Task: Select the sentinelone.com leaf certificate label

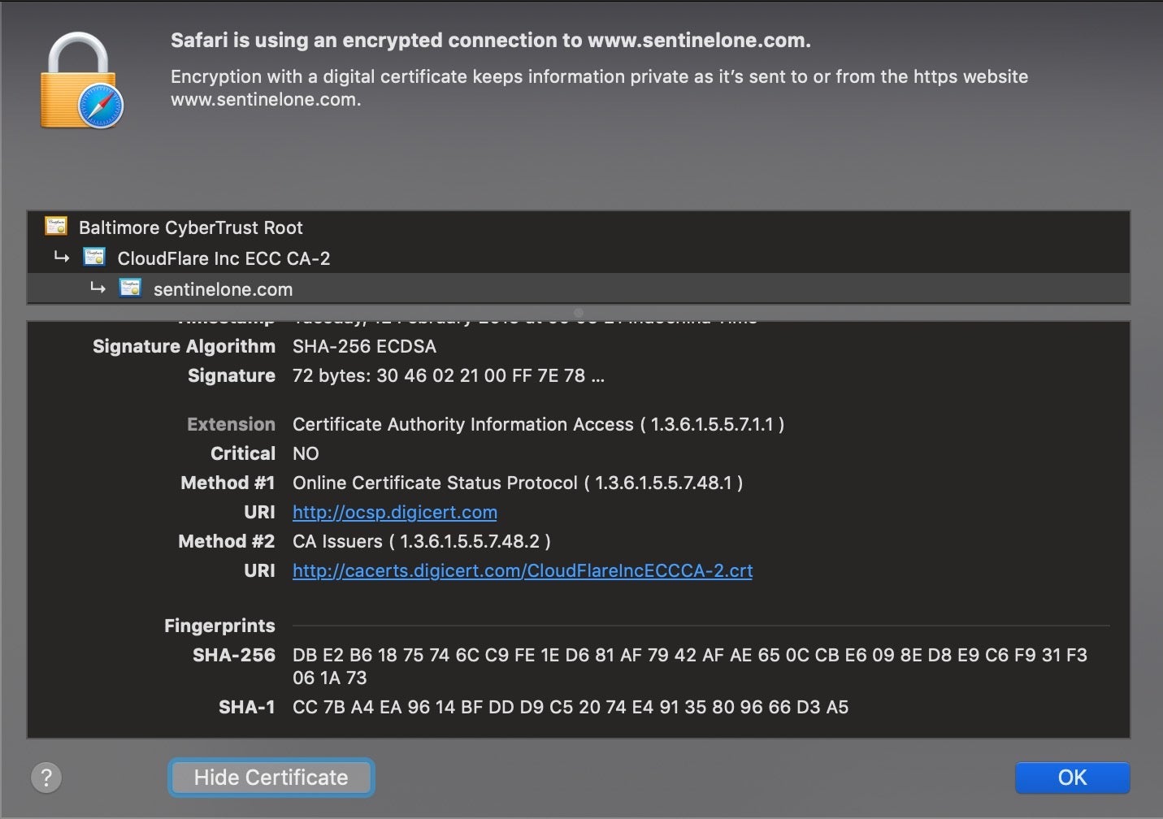Action: pos(223,289)
